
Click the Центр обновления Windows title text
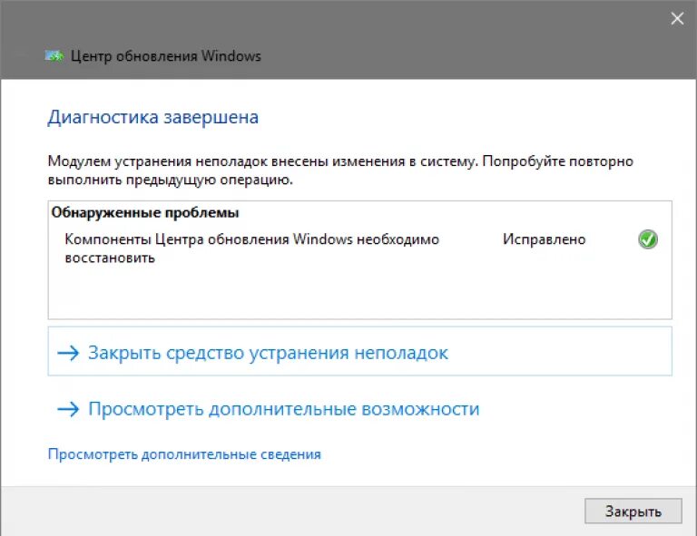point(166,56)
